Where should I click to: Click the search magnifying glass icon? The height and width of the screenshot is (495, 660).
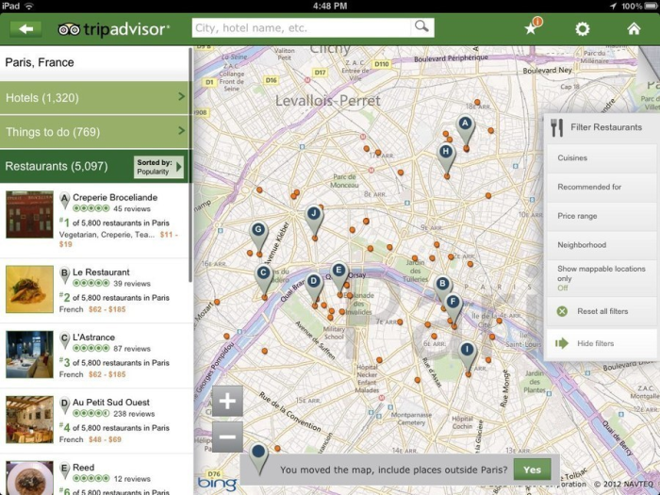tap(421, 26)
